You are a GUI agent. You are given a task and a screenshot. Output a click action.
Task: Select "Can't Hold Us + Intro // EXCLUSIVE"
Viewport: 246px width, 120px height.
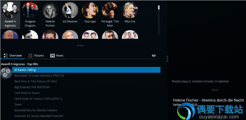38,99
